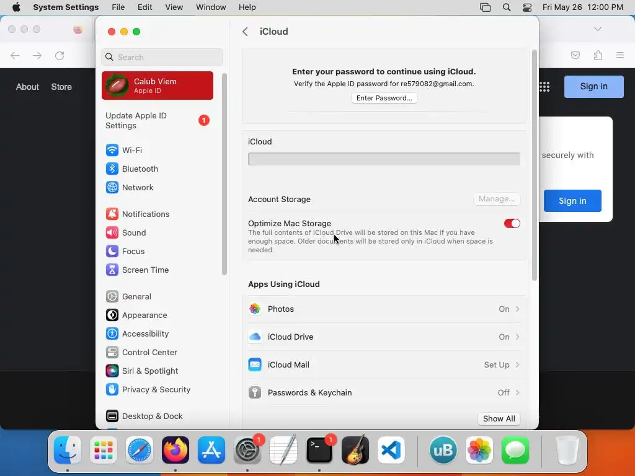The height and width of the screenshot is (476, 635).
Task: Open Safari from the Dock
Action: pos(140,450)
